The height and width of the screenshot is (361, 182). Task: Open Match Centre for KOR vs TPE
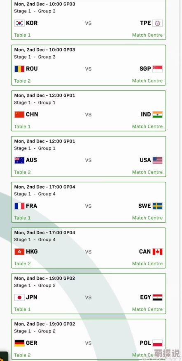[x=147, y=35]
